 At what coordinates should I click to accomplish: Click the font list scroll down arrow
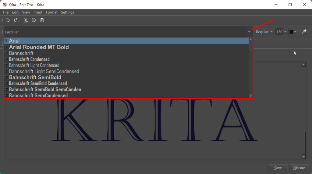point(251,96)
